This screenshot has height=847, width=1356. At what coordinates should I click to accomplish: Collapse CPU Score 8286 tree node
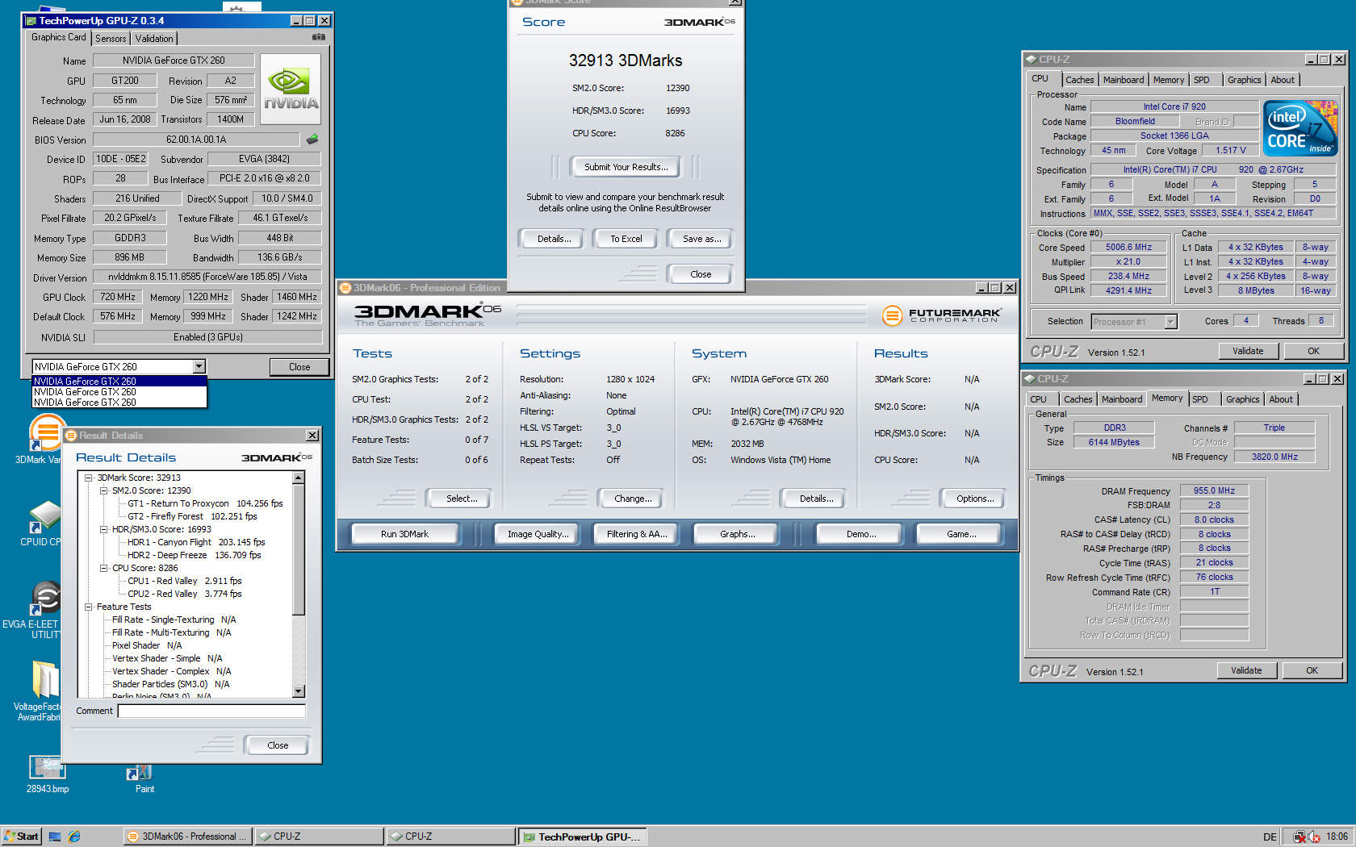[x=103, y=568]
